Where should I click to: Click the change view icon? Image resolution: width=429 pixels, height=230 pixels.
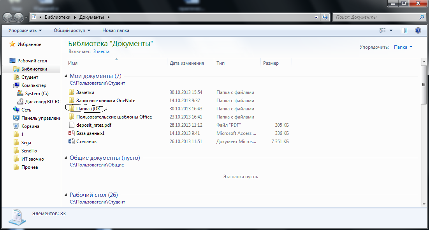383,30
